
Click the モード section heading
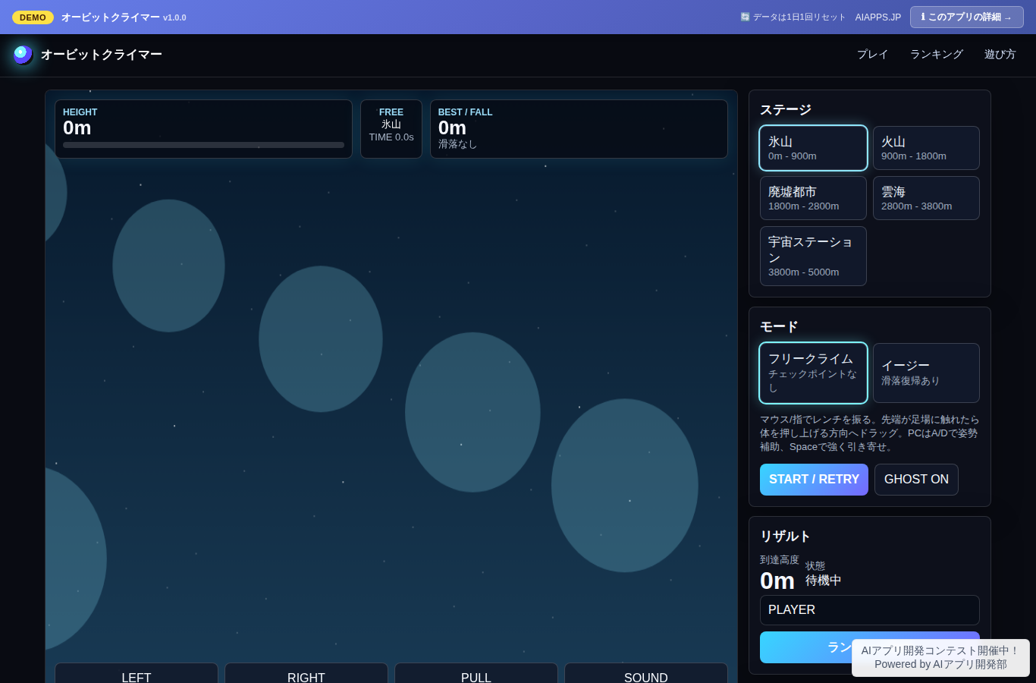[779, 327]
